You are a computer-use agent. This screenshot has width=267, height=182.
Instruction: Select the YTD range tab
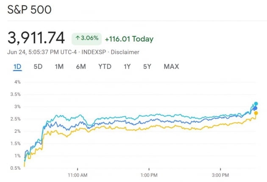tap(105, 67)
